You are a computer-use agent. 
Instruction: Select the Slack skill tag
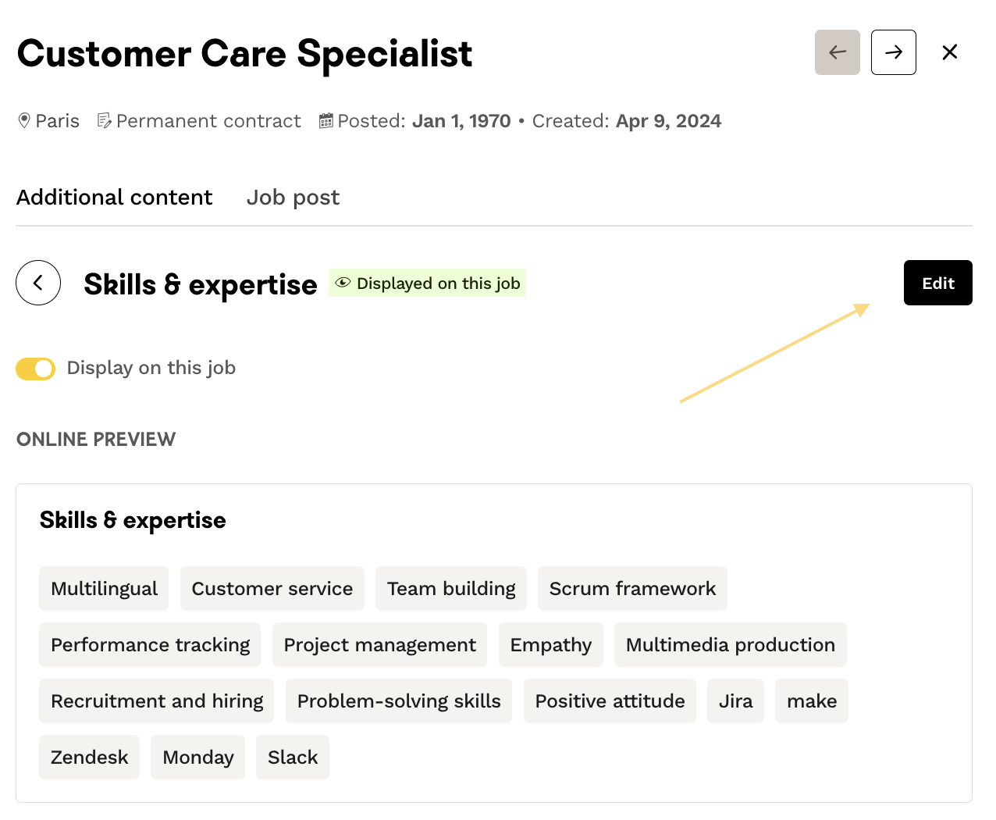[x=293, y=758]
